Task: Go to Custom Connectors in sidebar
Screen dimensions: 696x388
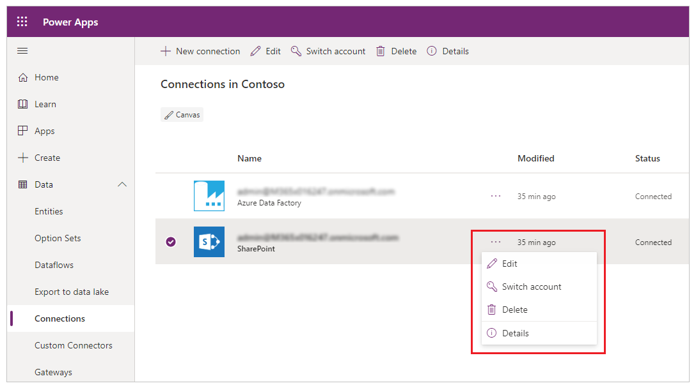Action: tap(73, 345)
